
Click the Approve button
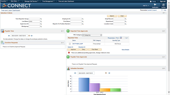[73, 49]
